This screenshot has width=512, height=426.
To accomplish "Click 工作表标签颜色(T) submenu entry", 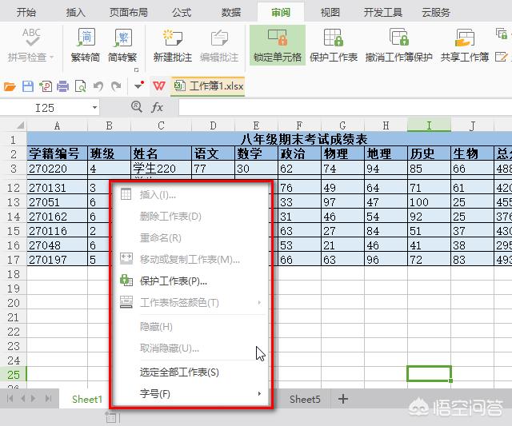I will point(192,302).
